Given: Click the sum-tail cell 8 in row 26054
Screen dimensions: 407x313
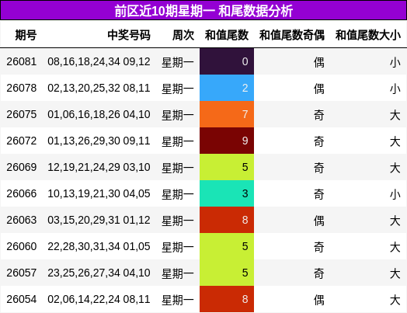Looking at the screenshot, I should point(227,299).
